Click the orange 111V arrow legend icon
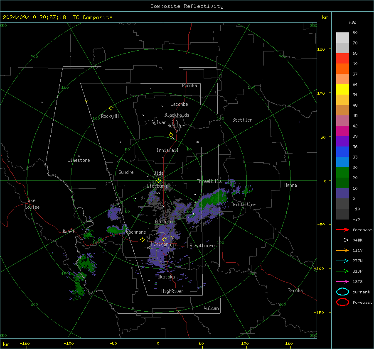The image size is (374, 349). (342, 250)
